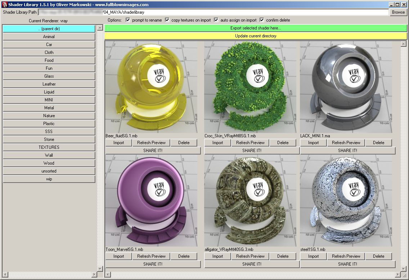Delete the Beer_fluidSG shader

(184, 143)
